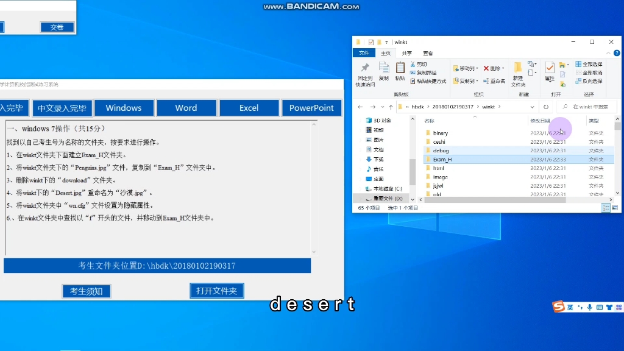The width and height of the screenshot is (624, 351).
Task: Open the address bar dropdown arrow
Action: [532, 107]
